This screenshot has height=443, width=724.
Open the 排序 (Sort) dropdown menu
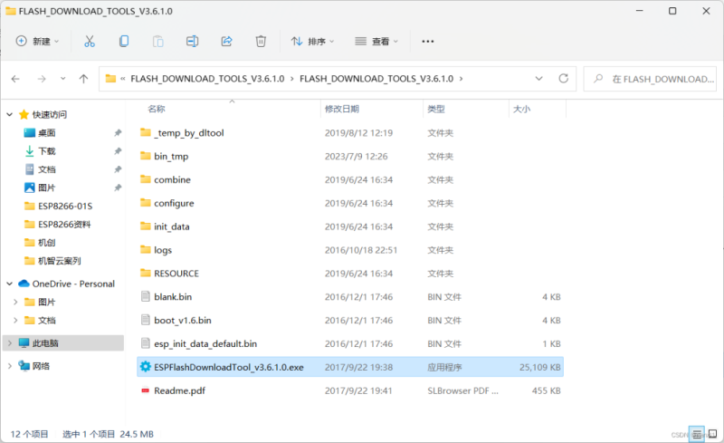pos(312,42)
